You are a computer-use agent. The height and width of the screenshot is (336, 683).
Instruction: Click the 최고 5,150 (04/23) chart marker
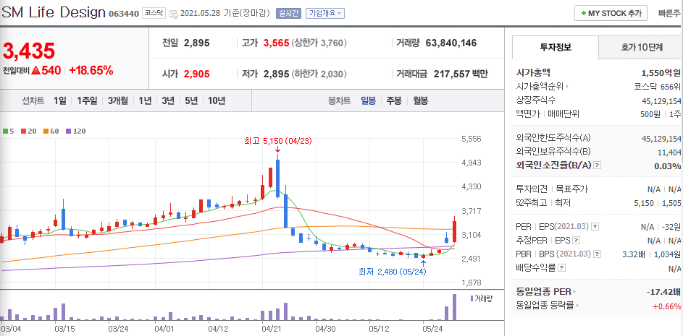coord(278,142)
